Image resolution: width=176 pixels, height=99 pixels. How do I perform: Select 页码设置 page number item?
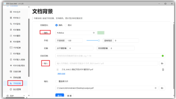pos(15,78)
